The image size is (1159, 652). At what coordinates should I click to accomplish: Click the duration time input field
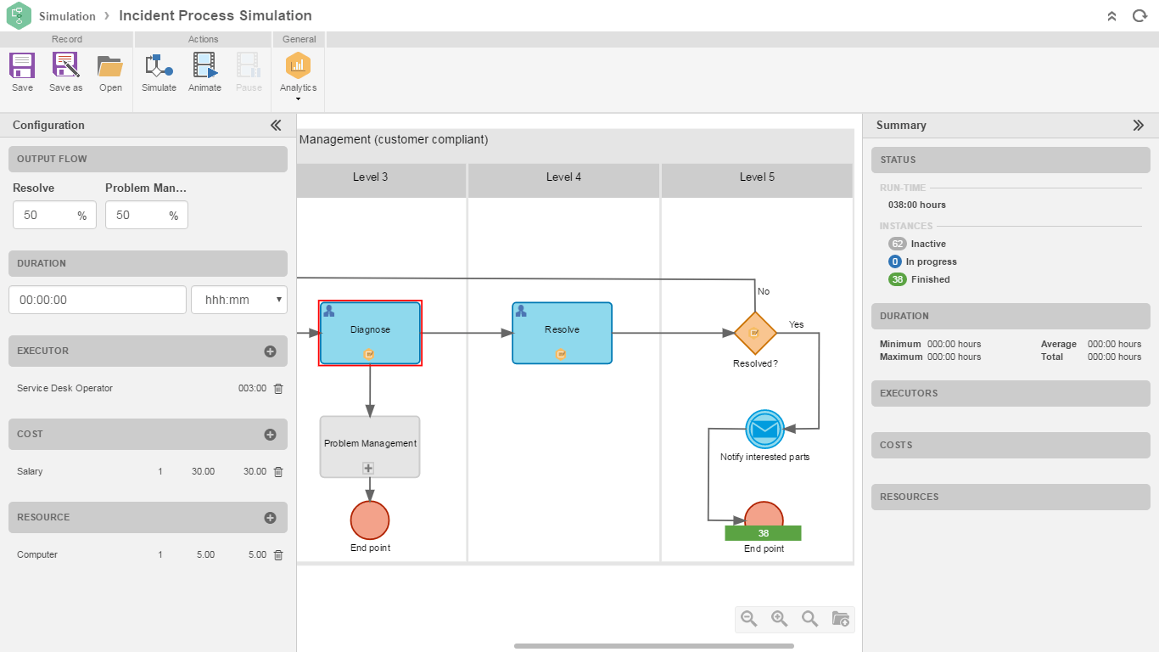point(98,300)
